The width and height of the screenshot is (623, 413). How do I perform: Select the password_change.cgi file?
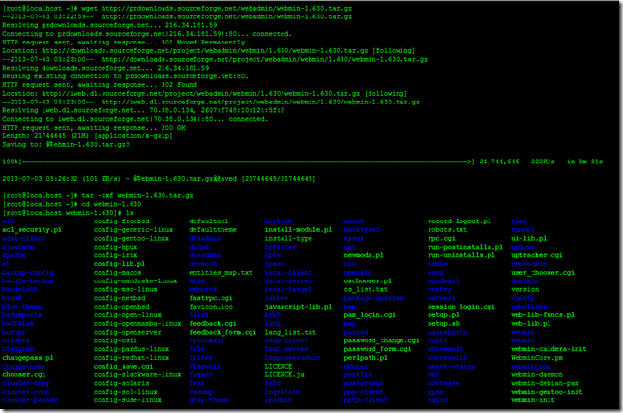(x=382, y=340)
